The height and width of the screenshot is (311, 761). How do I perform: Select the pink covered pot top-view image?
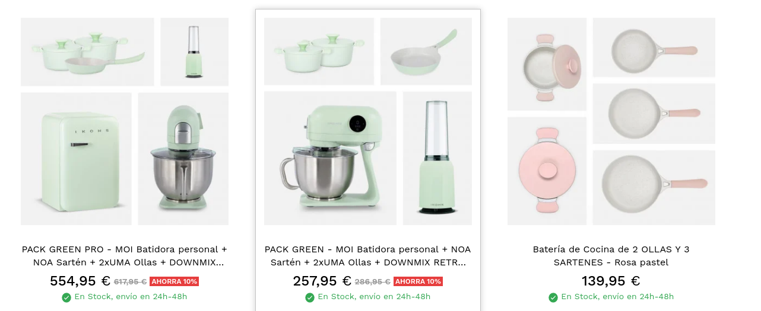click(547, 171)
